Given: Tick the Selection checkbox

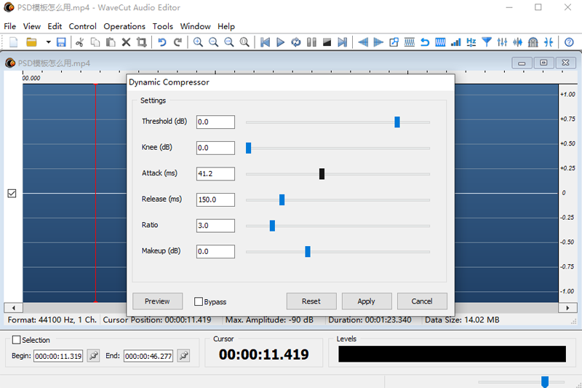Looking at the screenshot, I should pyautogui.click(x=17, y=340).
